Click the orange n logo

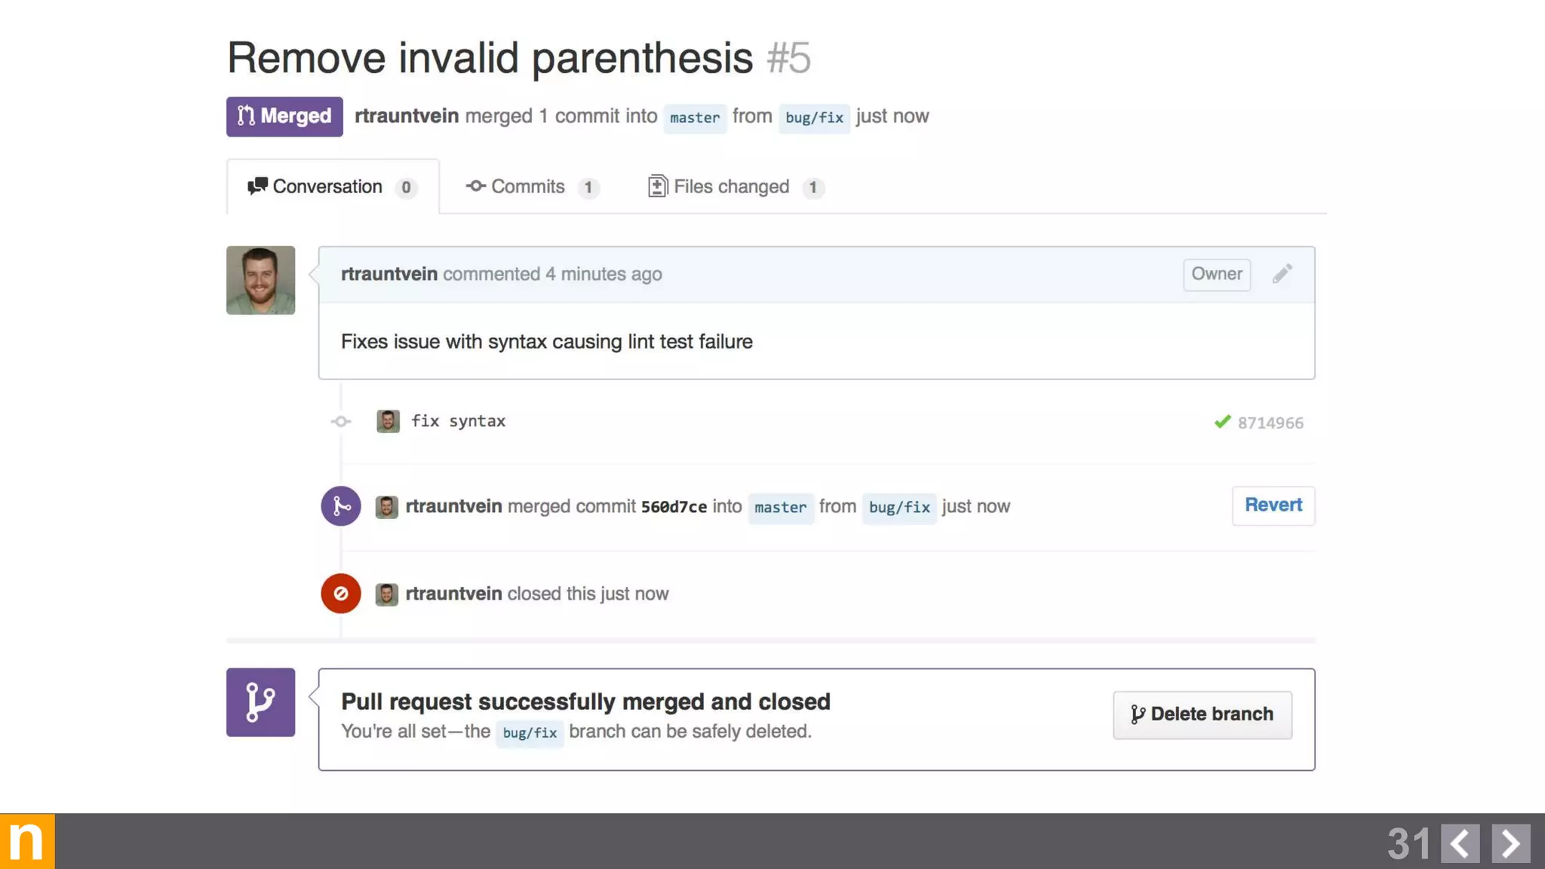tap(27, 841)
